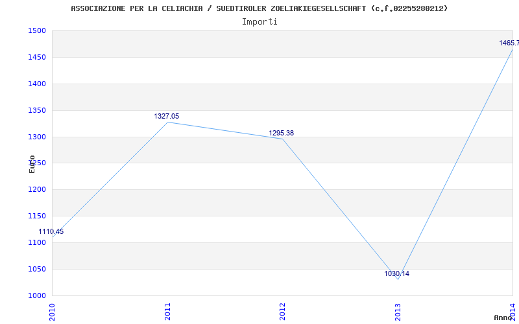
Task: Click the 1295.38 data point label
Action: (282, 133)
